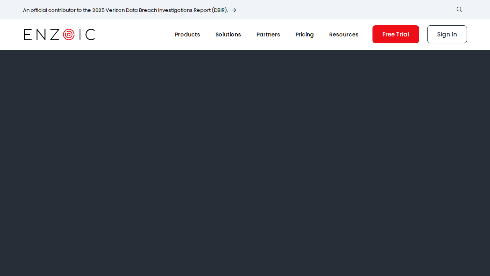Start a free trial of Enzoic
Viewport: 490px width, 276px height.
click(395, 34)
